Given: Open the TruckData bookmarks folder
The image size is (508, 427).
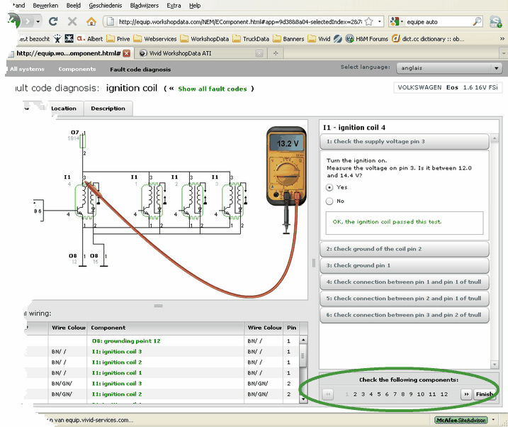Looking at the screenshot, I should tap(251, 39).
